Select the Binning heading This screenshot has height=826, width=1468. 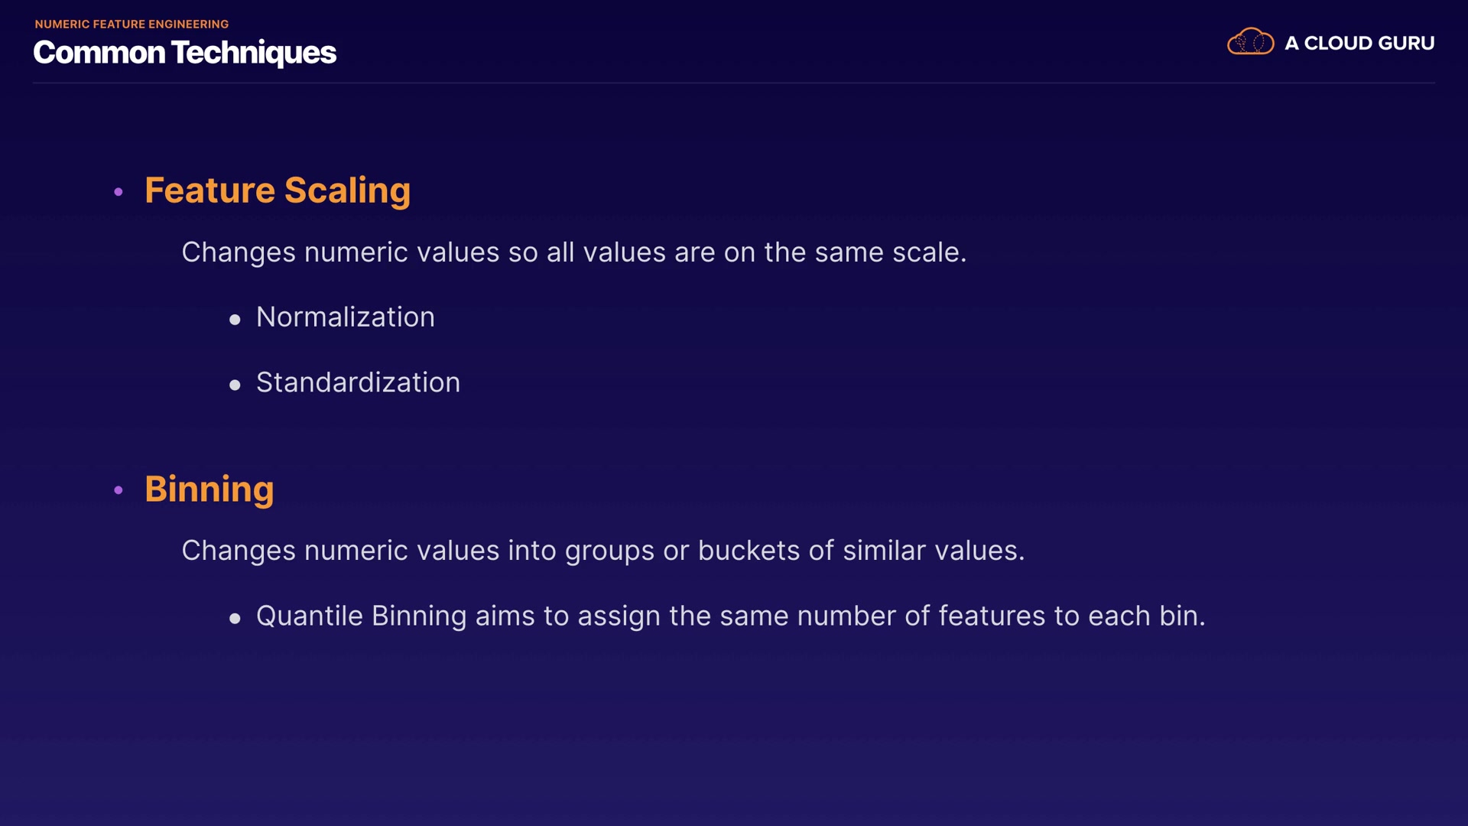(209, 489)
